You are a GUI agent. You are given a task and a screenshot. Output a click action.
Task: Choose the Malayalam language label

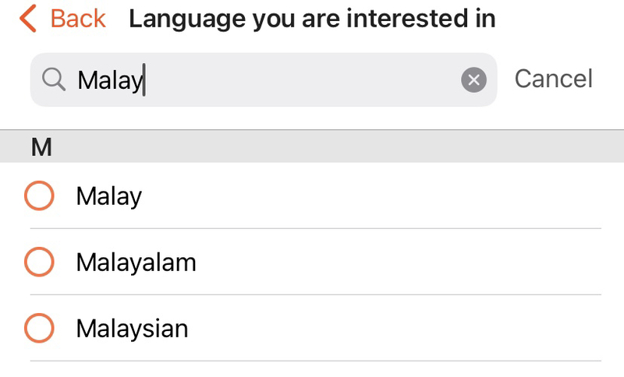point(136,263)
